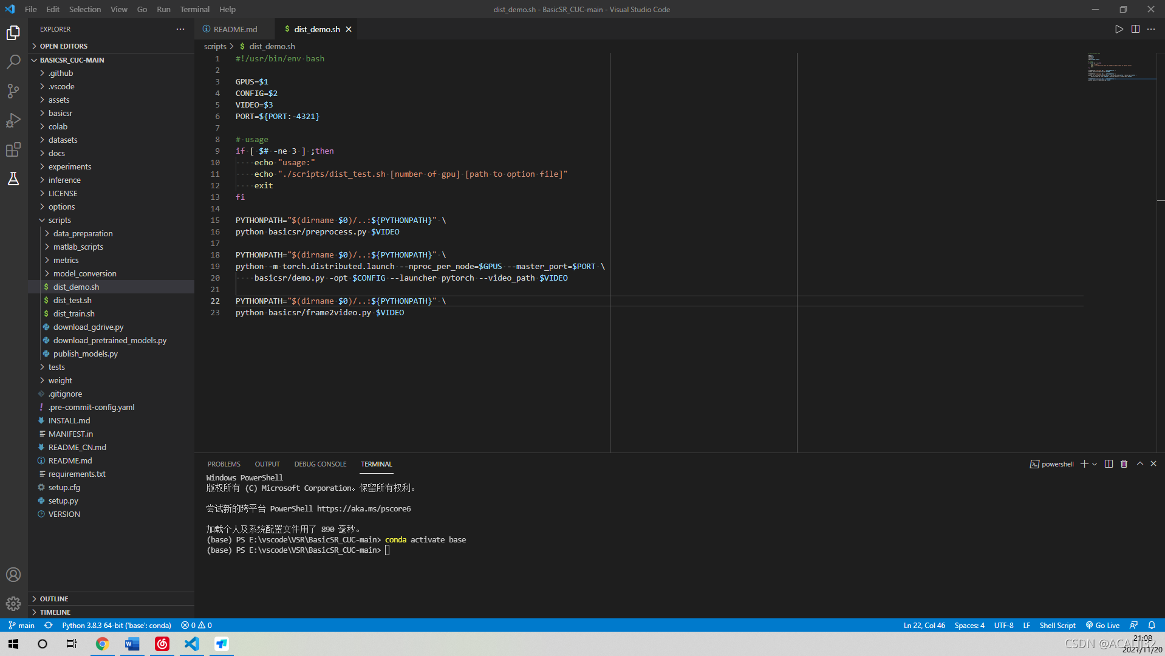Open the Help menu

tap(227, 9)
